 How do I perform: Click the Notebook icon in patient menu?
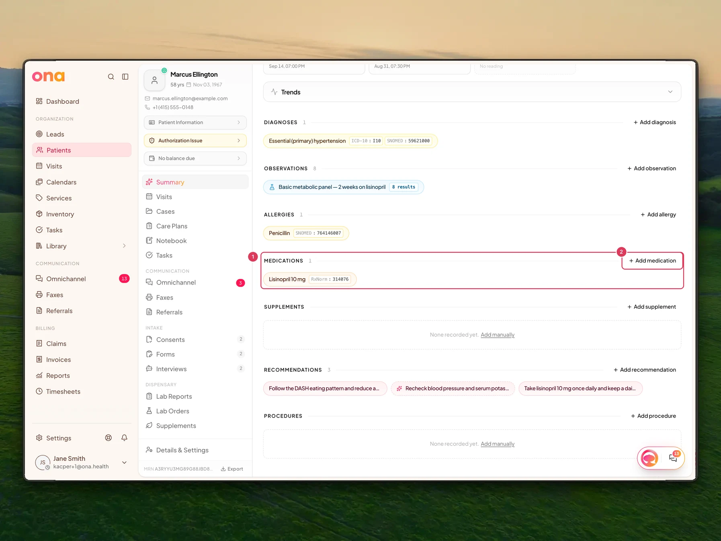pyautogui.click(x=149, y=241)
